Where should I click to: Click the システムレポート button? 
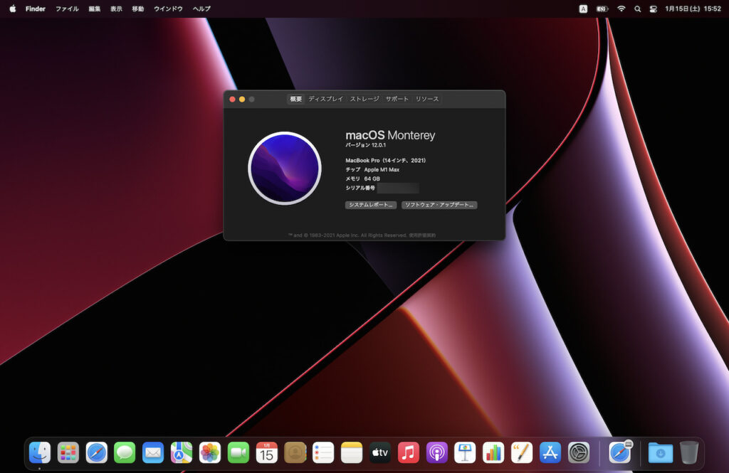coord(370,205)
